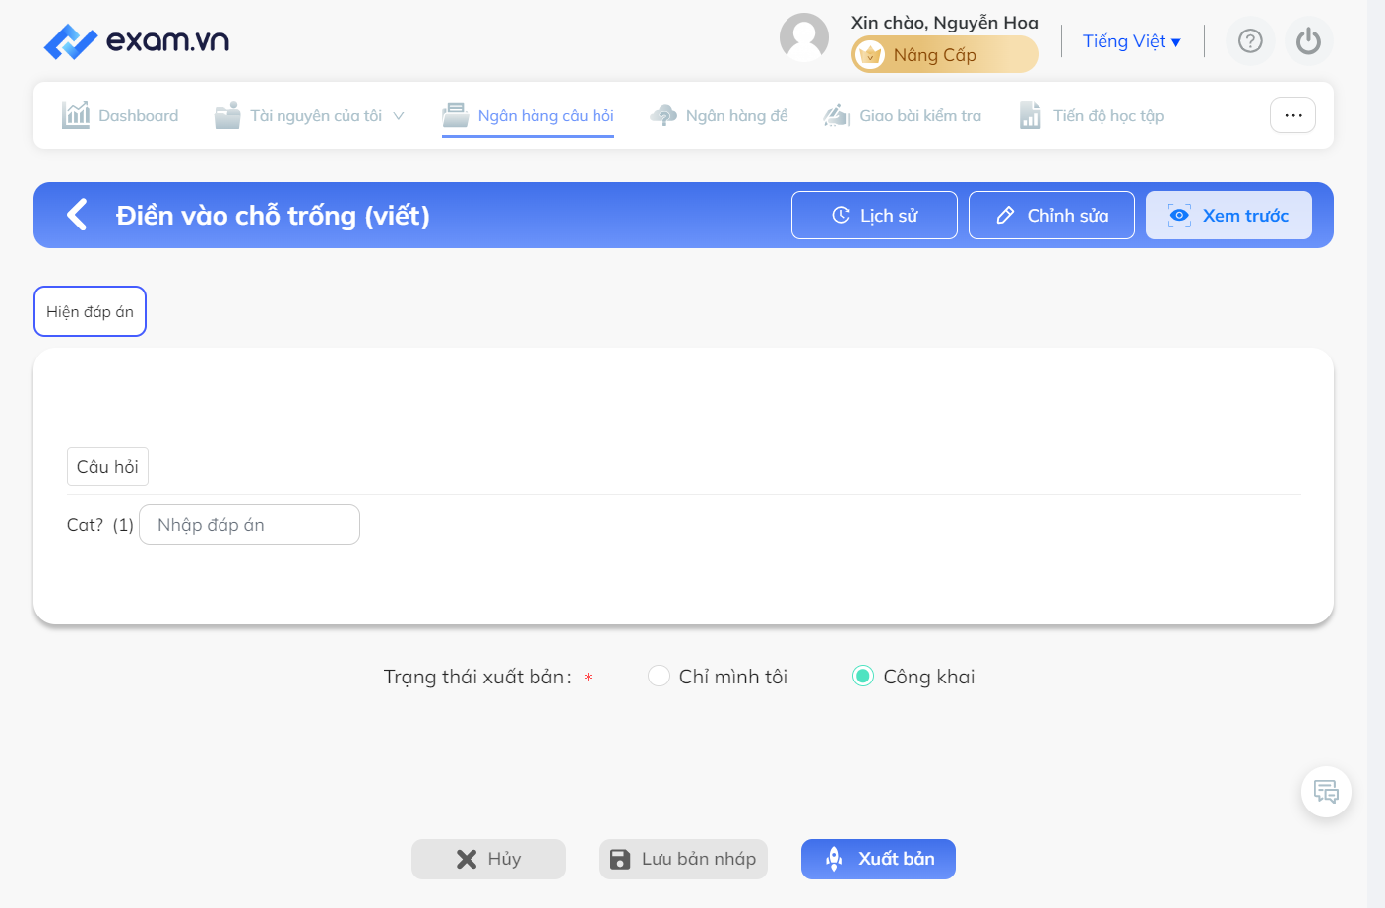Click the Ngân hàng đề cloud icon

coord(663,115)
